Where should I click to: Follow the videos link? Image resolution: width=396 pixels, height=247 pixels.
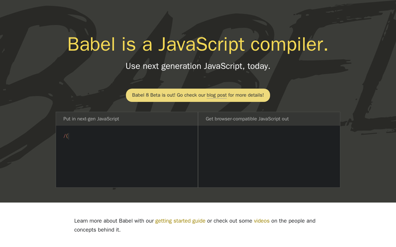click(261, 221)
